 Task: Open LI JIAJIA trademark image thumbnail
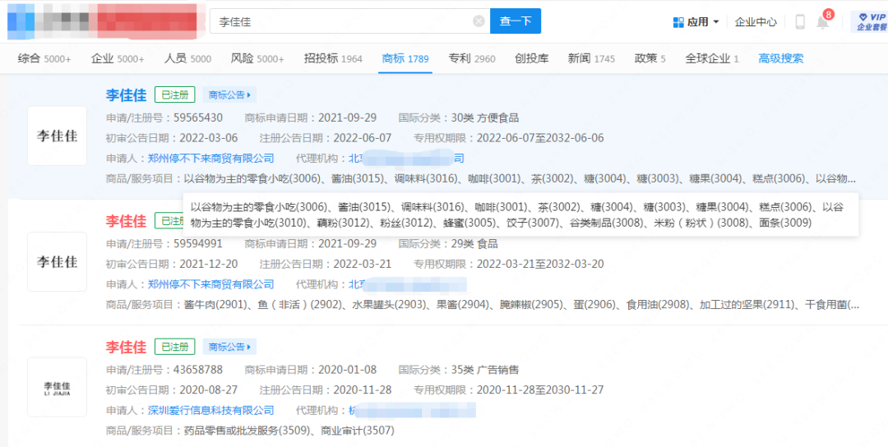58,387
